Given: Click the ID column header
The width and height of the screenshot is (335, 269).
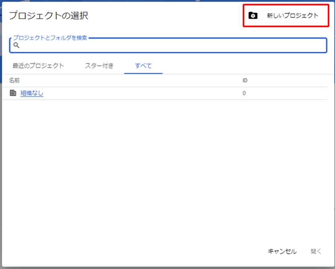Looking at the screenshot, I should 245,81.
